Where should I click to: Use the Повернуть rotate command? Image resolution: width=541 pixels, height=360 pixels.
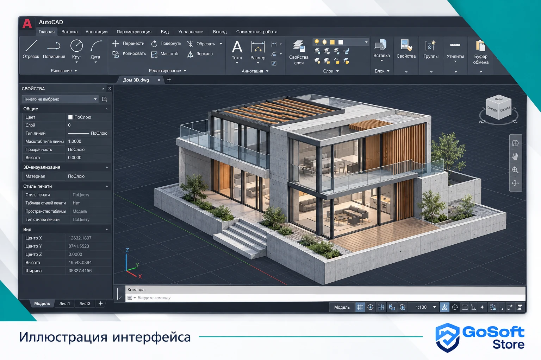pos(166,44)
